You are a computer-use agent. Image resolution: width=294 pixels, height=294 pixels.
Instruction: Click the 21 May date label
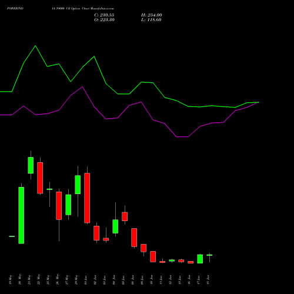[x=29, y=279]
